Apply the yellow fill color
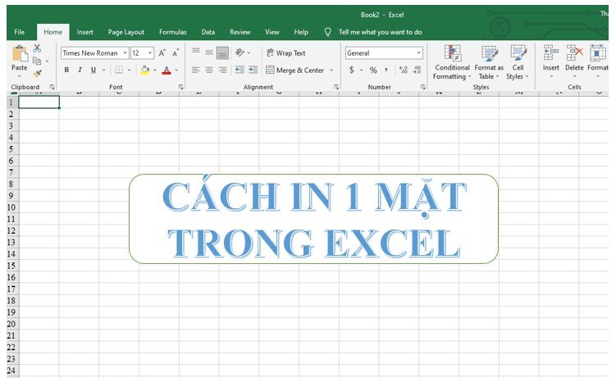 tap(145, 71)
